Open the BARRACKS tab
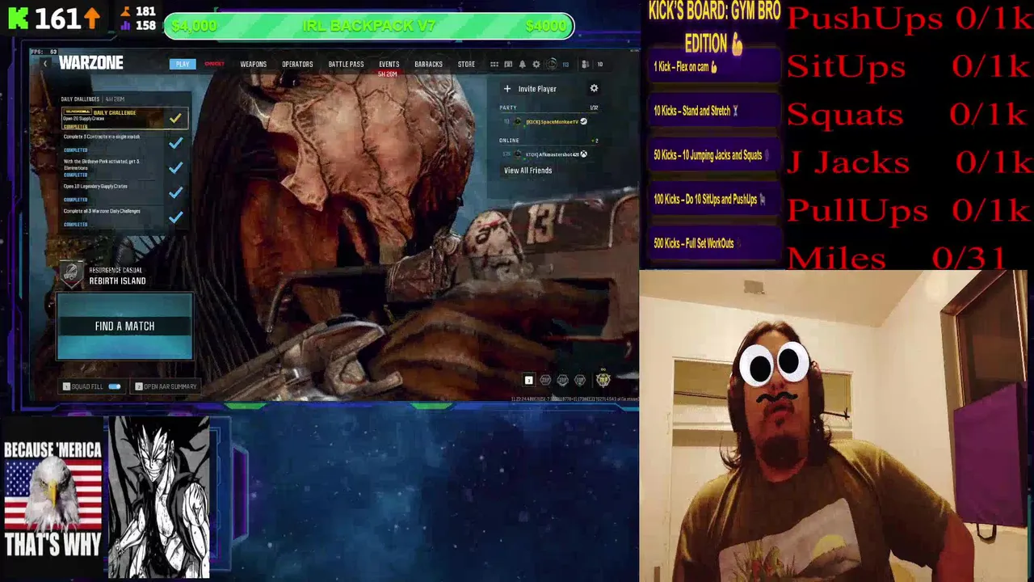Screen dimensions: 1034x582 428,64
